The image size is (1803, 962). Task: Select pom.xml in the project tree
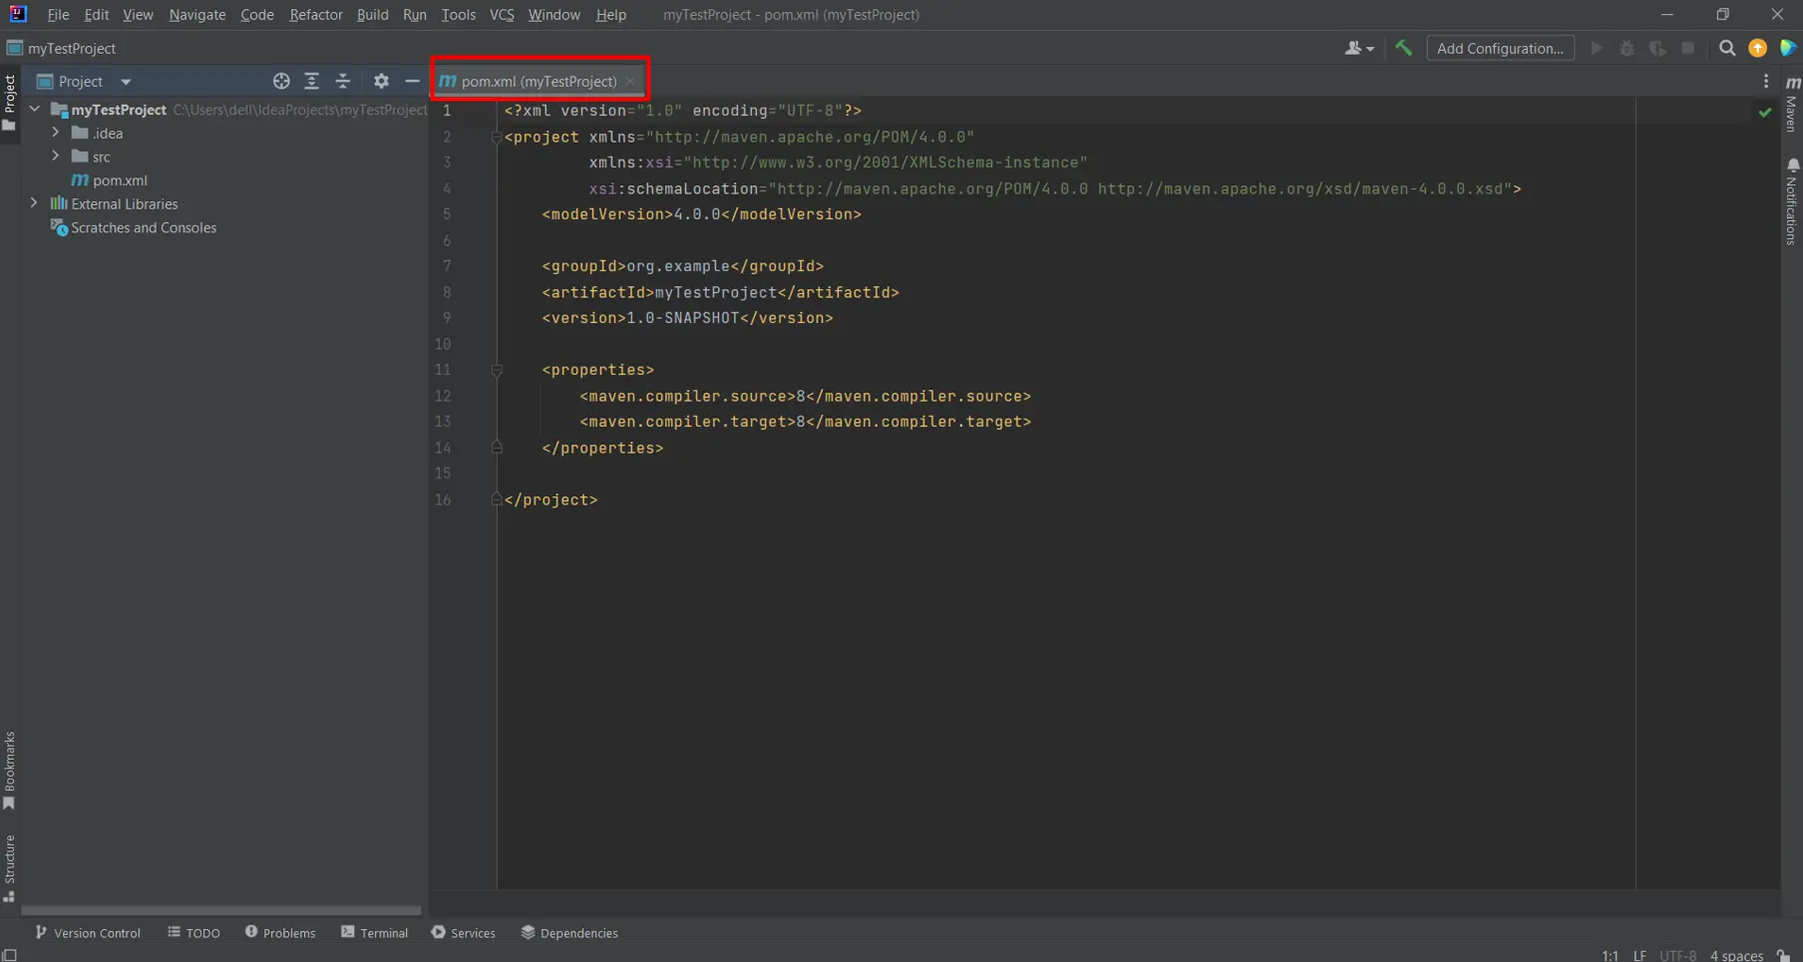pyautogui.click(x=120, y=180)
